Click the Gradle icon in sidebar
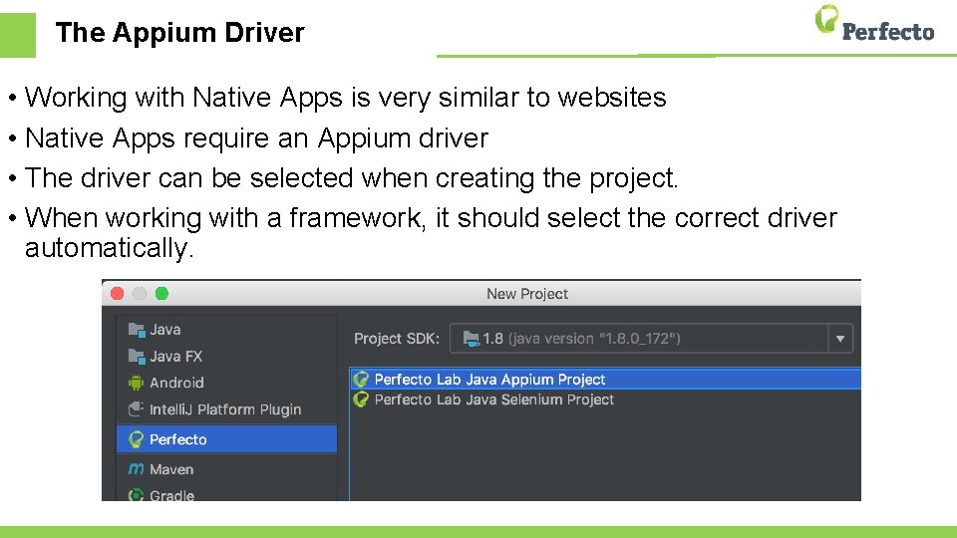This screenshot has height=538, width=957. [x=136, y=495]
